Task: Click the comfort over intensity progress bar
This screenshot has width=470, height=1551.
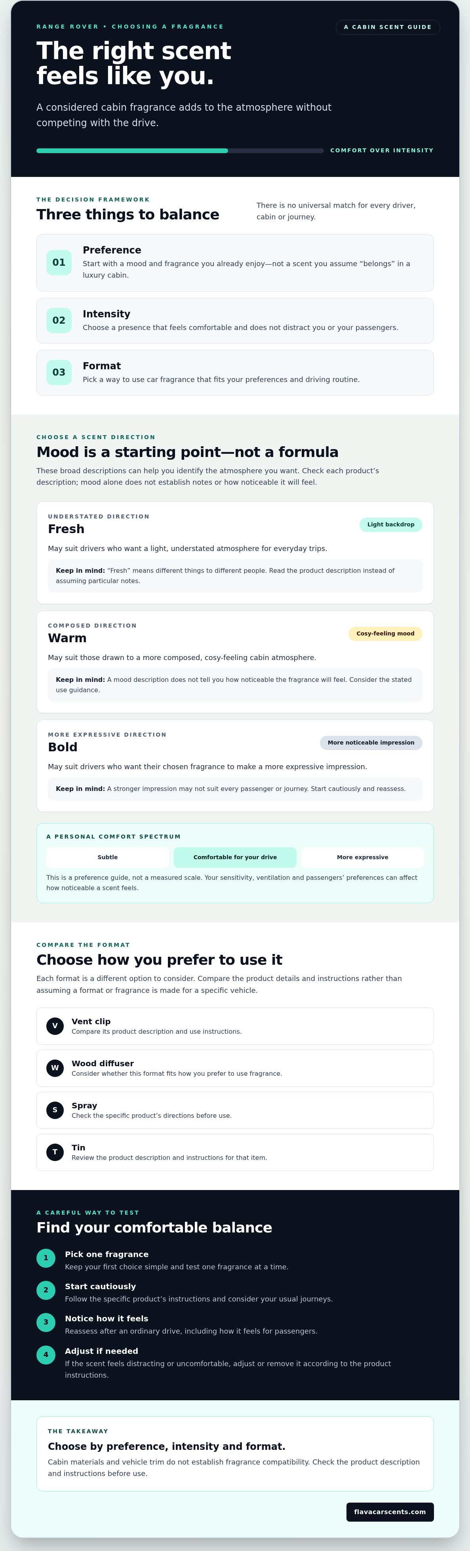Action: point(180,150)
